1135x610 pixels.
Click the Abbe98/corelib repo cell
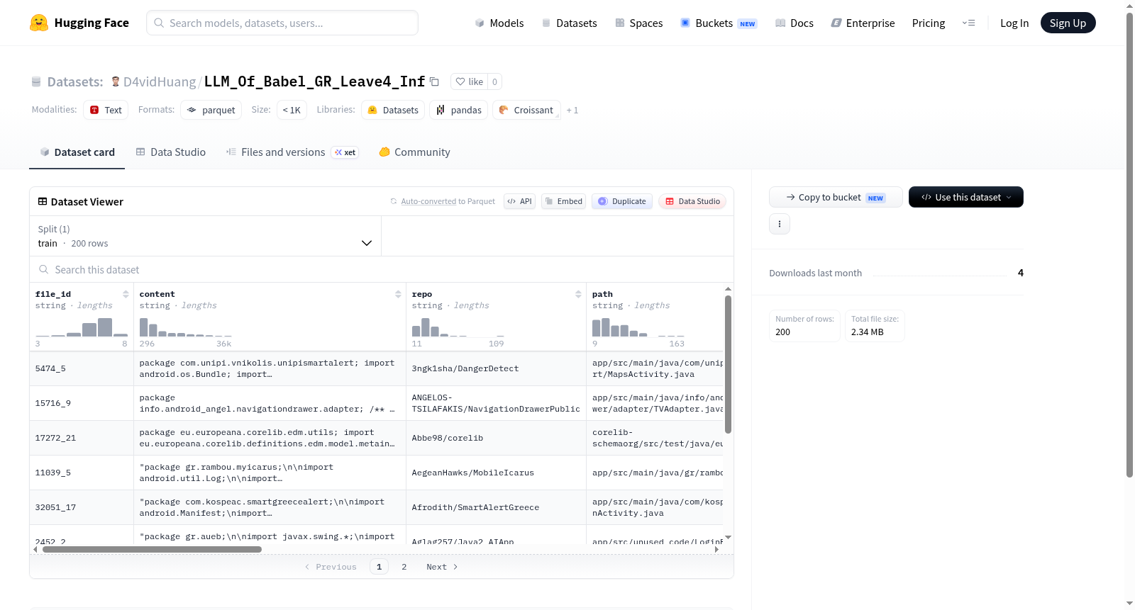click(496, 438)
